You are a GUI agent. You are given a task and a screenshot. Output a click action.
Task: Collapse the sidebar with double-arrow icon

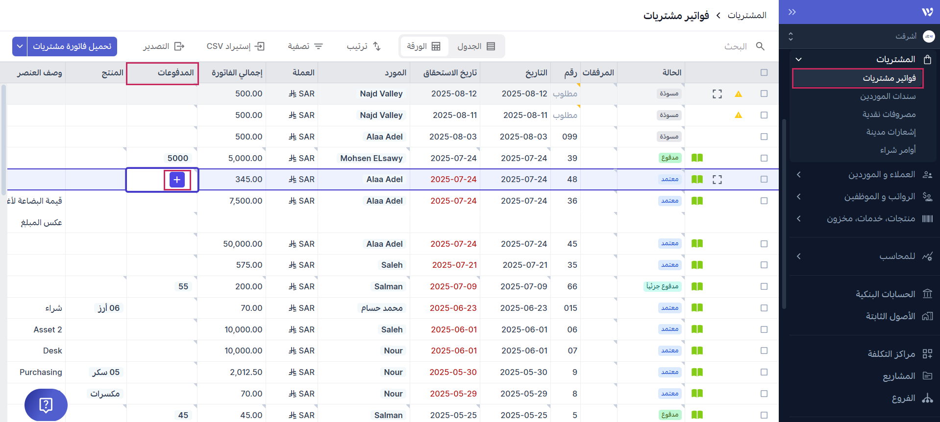point(792,12)
